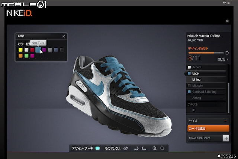Close the Lace color panel
The image size is (238, 159).
[64, 36]
